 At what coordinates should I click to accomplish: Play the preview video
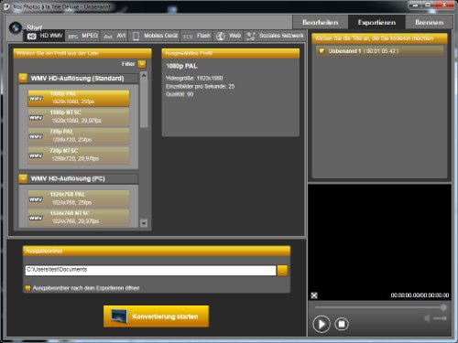322,324
